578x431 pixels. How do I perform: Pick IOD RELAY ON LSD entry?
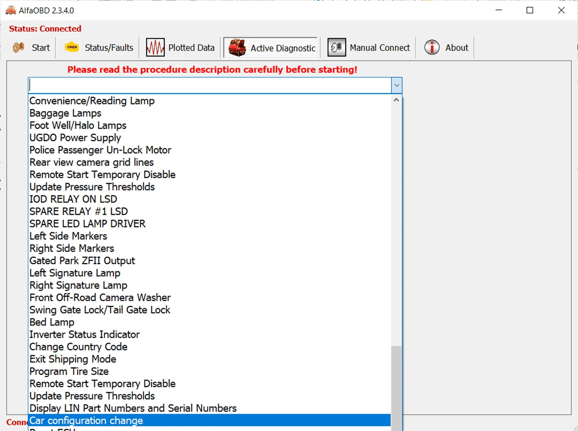point(209,199)
